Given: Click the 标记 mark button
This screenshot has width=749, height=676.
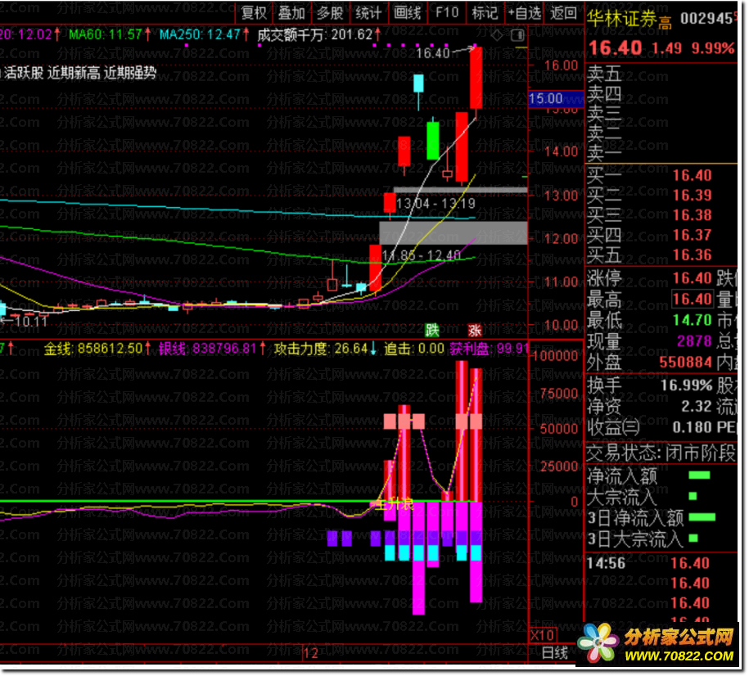Looking at the screenshot, I should click(485, 13).
